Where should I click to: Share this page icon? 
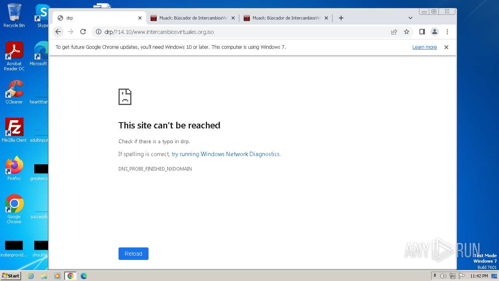coord(394,32)
